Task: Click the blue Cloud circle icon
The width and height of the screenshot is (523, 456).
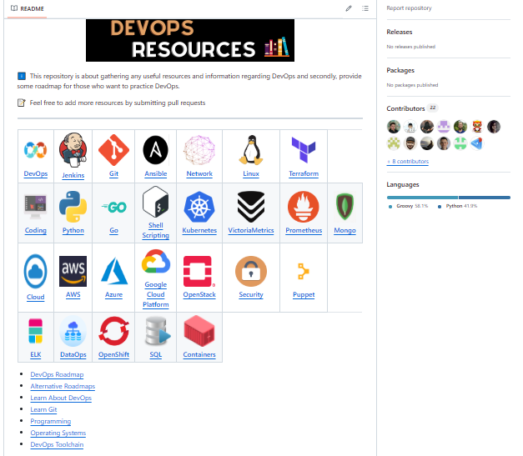Action: pos(35,271)
